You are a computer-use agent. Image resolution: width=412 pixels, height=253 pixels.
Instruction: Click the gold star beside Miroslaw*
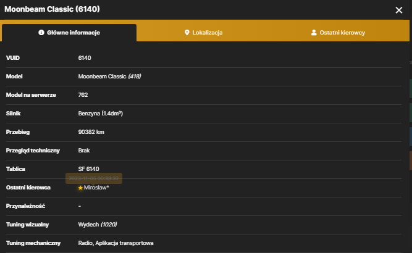[80, 188]
